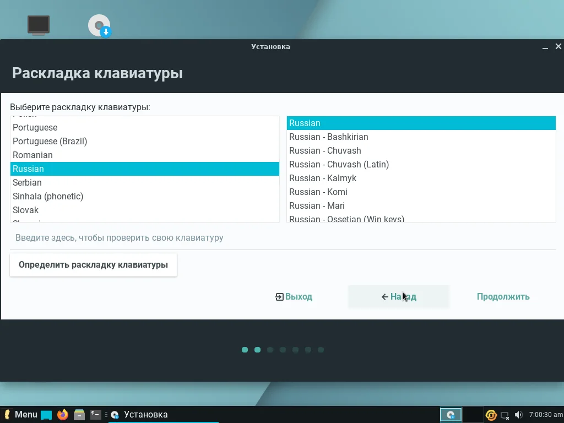Click the clock in the taskbar

[545, 414]
